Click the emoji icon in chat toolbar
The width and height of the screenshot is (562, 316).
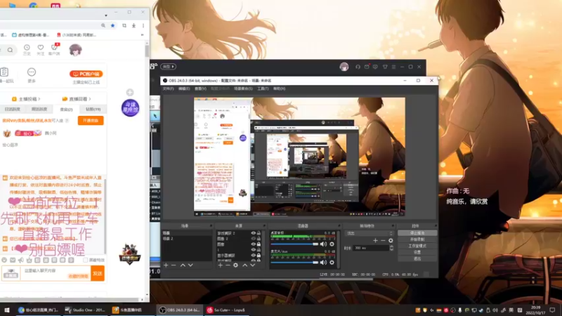click(4, 260)
